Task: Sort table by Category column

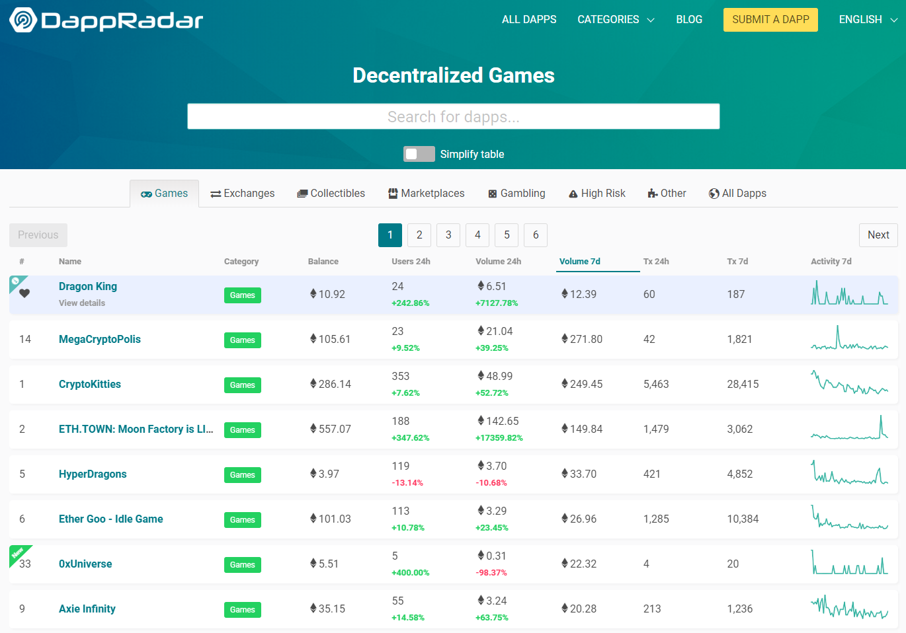Action: [x=241, y=262]
